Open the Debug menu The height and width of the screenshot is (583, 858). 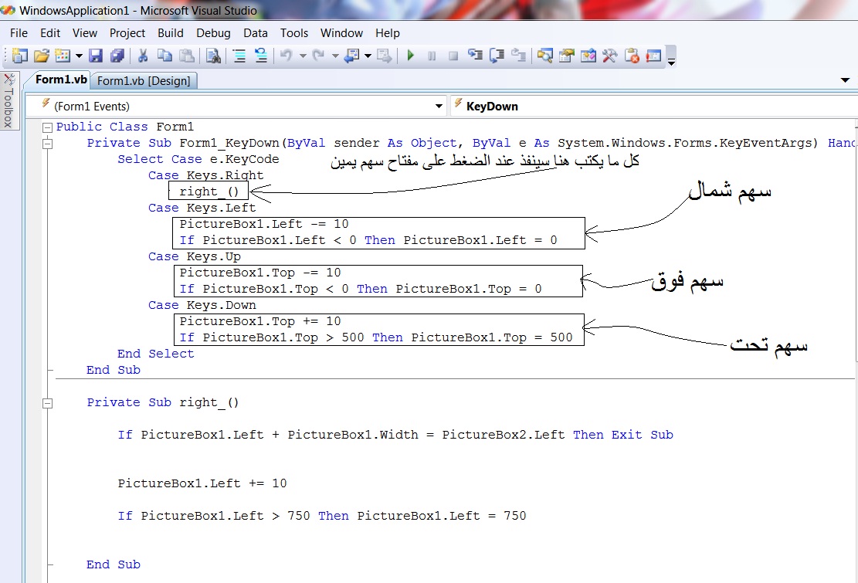pyautogui.click(x=213, y=32)
